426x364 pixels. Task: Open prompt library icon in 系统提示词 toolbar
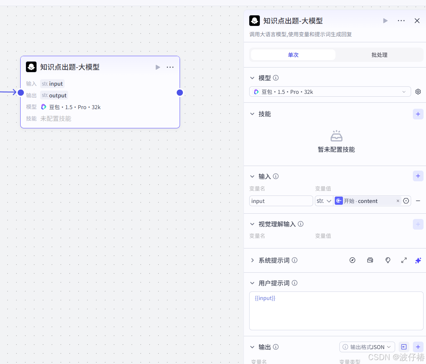click(x=370, y=260)
